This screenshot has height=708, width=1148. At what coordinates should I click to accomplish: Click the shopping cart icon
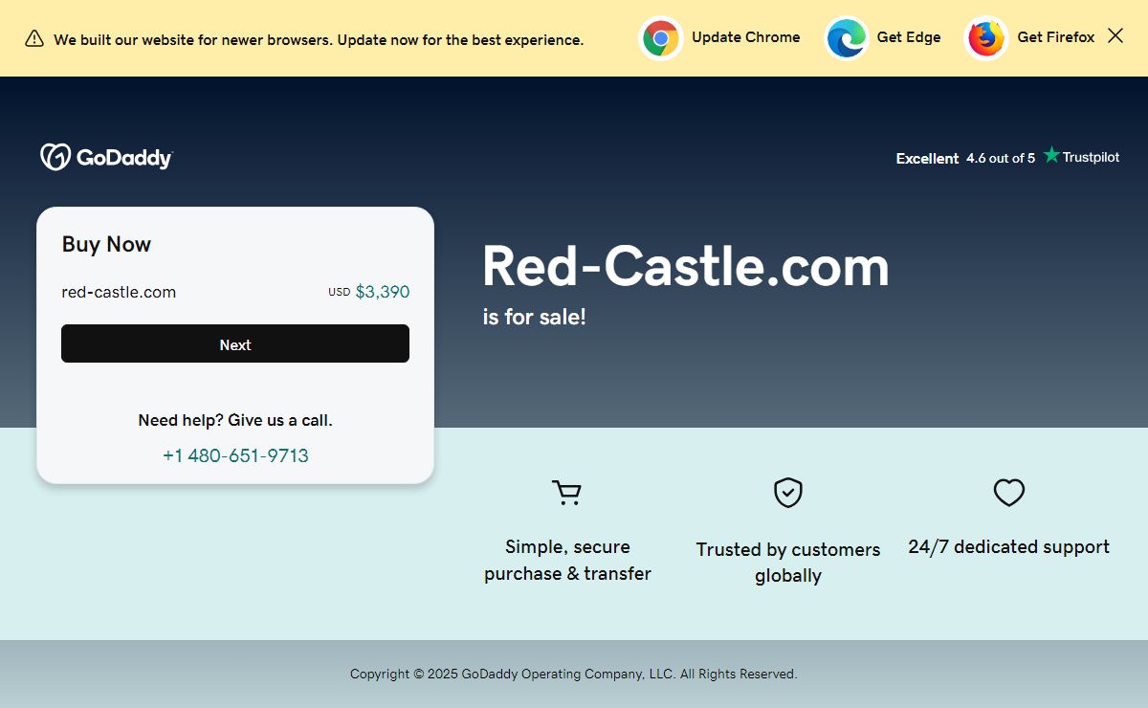click(567, 493)
